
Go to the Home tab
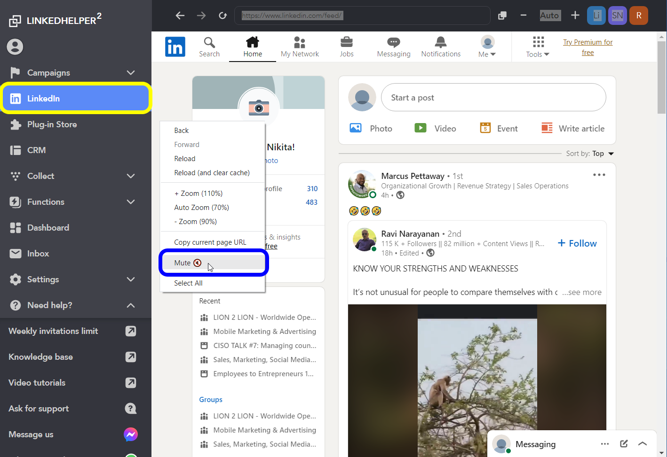click(253, 47)
